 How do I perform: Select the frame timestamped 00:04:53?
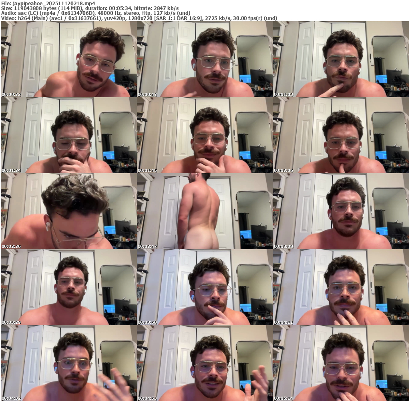click(x=205, y=363)
